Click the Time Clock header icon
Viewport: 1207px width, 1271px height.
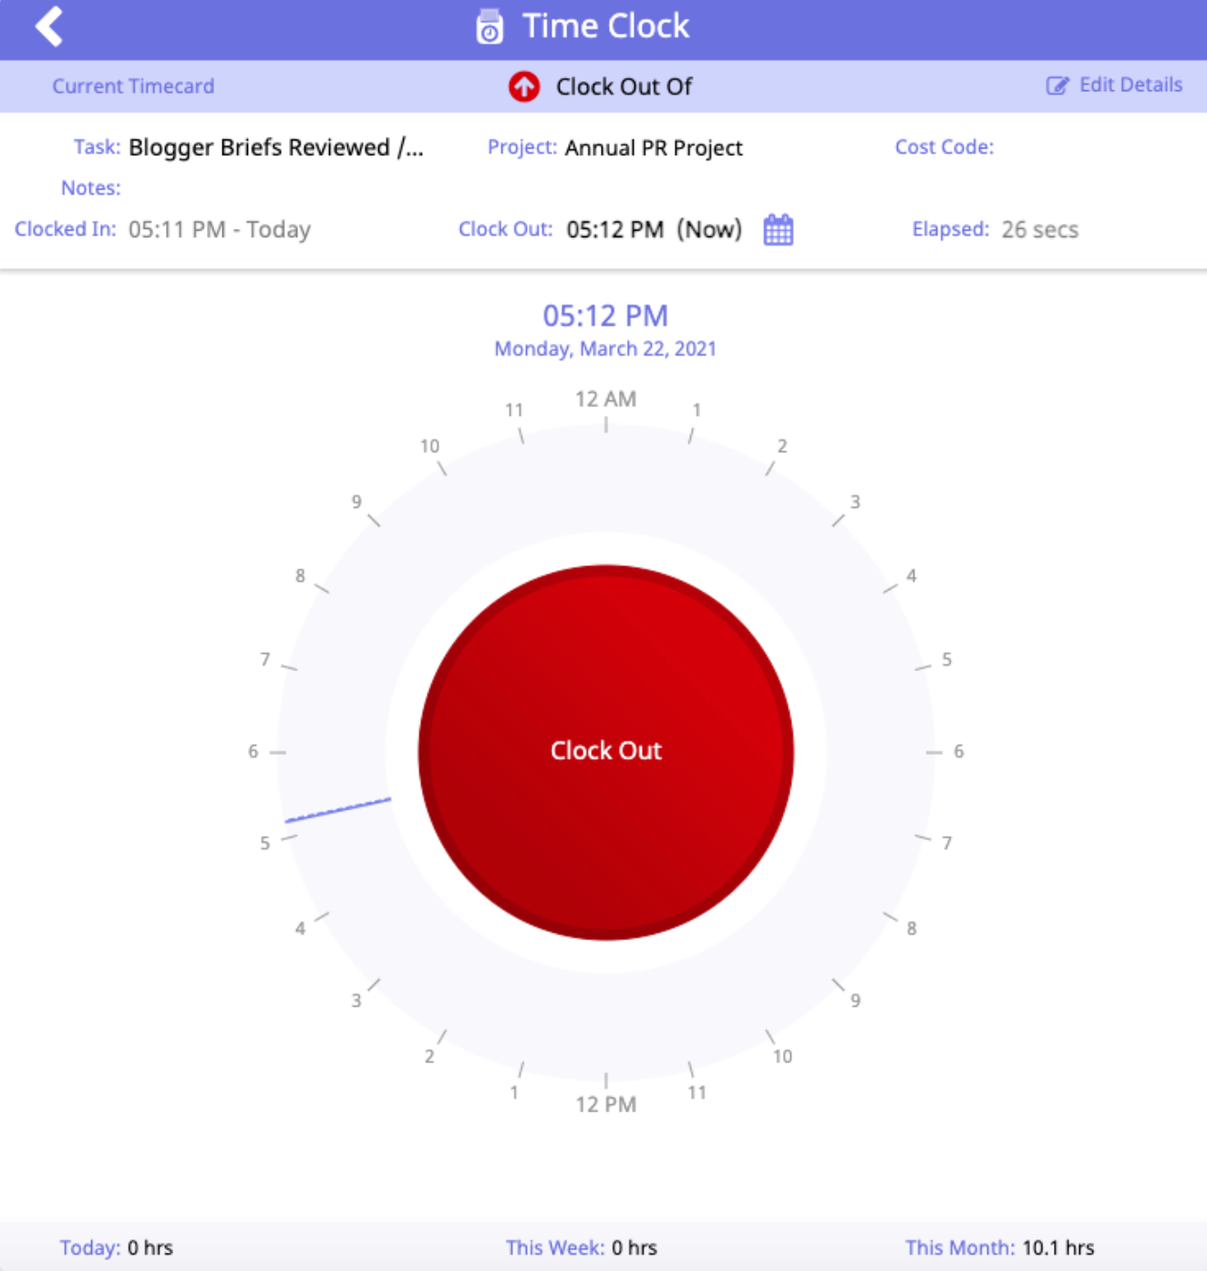click(490, 27)
